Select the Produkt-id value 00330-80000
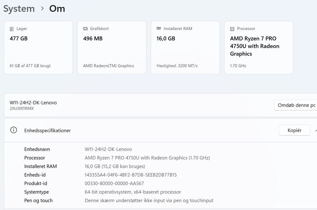The image size is (317, 210). coord(114,183)
